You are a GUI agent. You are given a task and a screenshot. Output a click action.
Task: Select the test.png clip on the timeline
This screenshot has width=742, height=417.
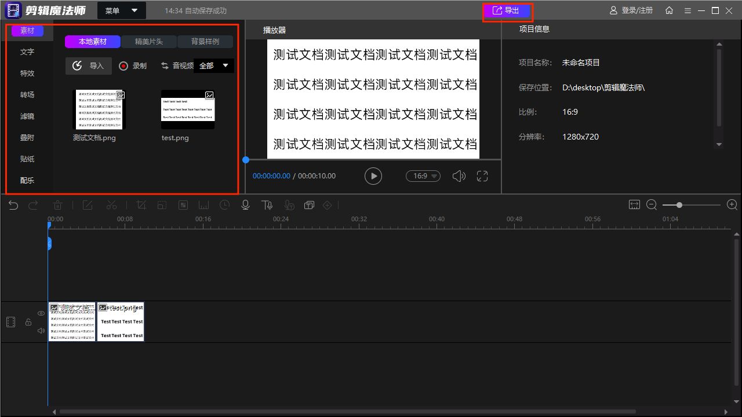click(x=120, y=321)
